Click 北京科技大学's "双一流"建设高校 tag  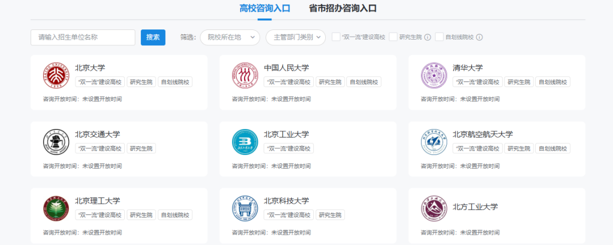(289, 215)
